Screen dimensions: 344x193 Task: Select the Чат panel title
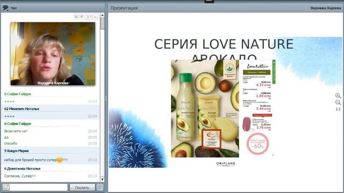tap(13, 8)
